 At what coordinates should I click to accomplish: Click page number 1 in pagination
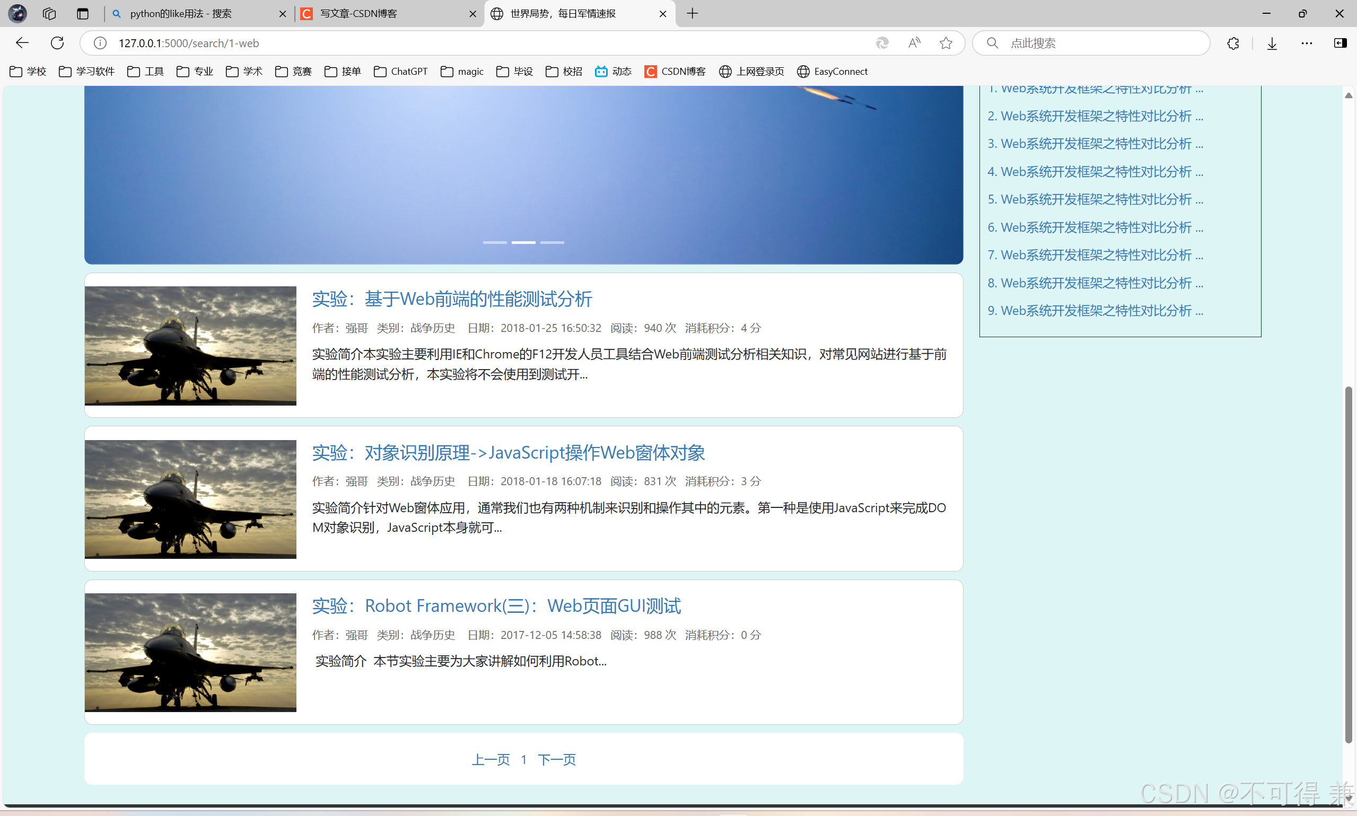tap(523, 759)
